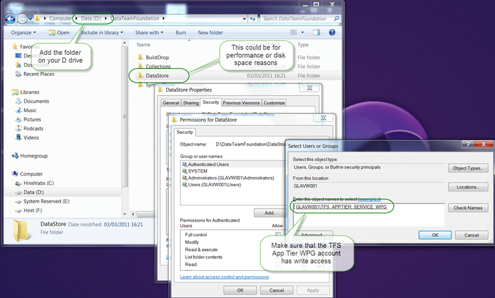
Task: Open the Documents library
Action: (x=36, y=101)
